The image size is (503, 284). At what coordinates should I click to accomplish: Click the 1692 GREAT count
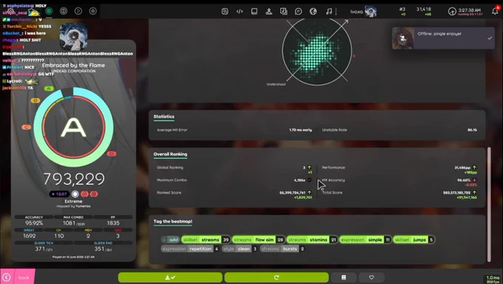[29, 236]
